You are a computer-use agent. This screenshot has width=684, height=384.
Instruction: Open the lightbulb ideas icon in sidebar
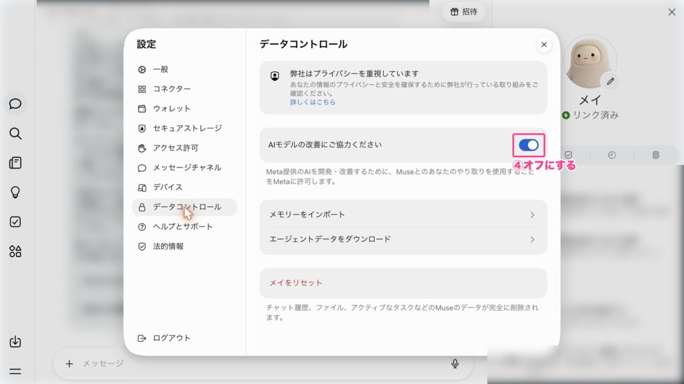pyautogui.click(x=15, y=193)
